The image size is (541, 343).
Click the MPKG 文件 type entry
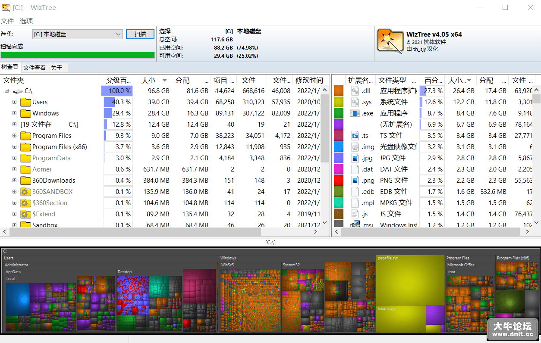396,203
